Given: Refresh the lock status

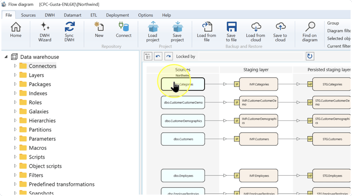Looking at the screenshot, I should tap(310, 56).
